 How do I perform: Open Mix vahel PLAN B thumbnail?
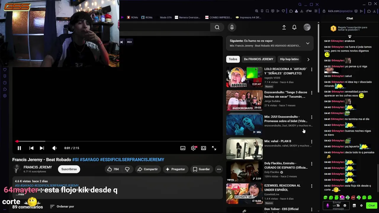point(244,149)
